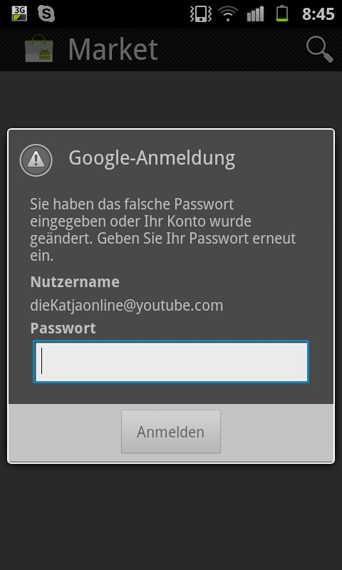Tap the wrong password message text
This screenshot has height=570, width=342.
click(163, 229)
